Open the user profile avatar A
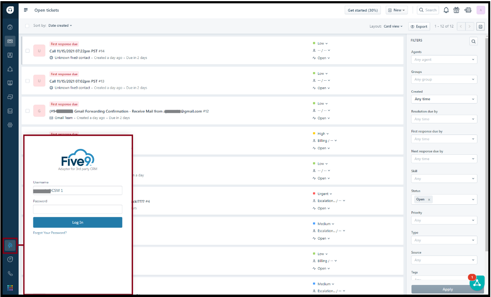Screen dimensions: 491x297 coord(481,10)
